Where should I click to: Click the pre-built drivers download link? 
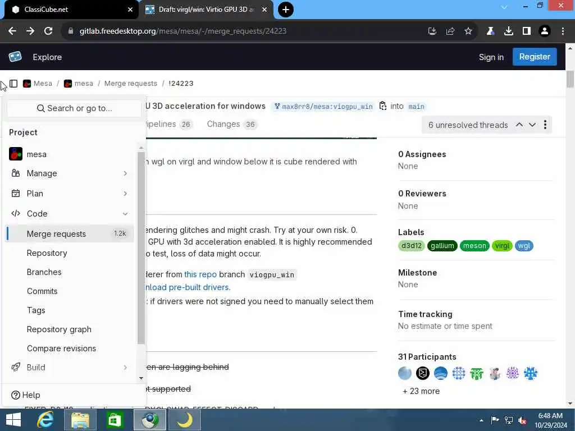tap(188, 287)
